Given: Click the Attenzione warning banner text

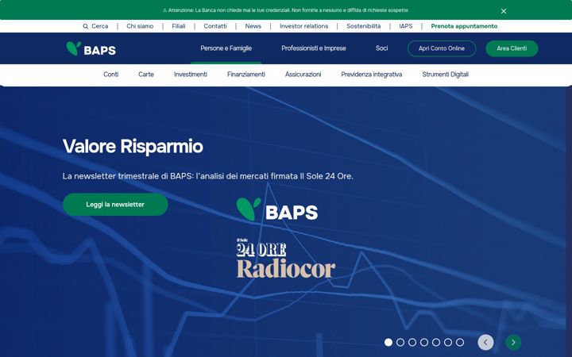Looking at the screenshot, I should pyautogui.click(x=286, y=10).
